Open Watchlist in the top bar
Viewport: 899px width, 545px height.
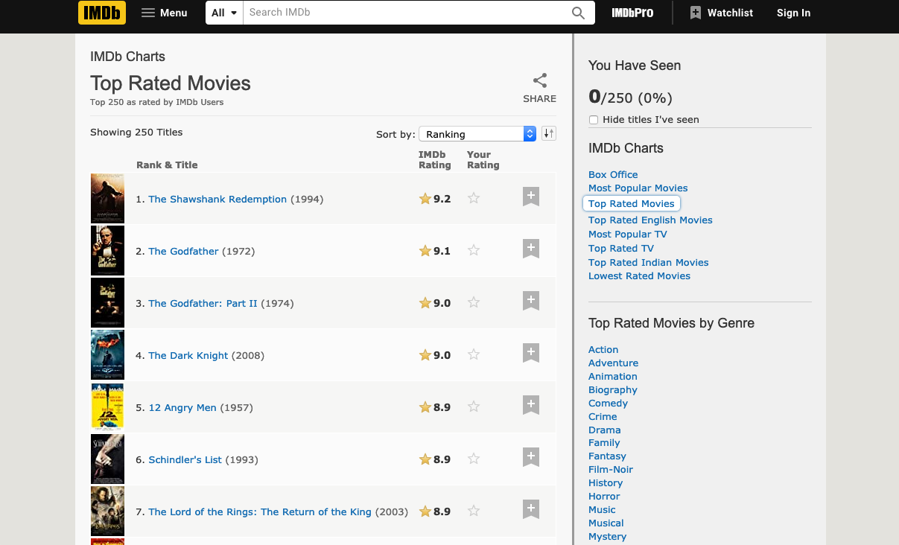(x=721, y=13)
